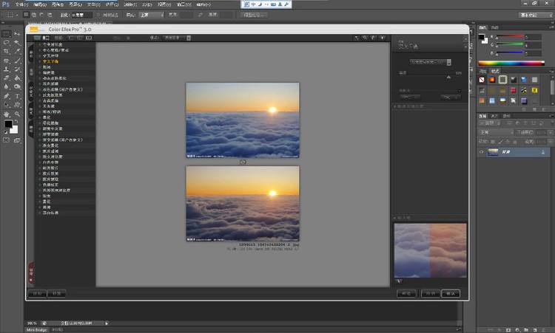
Task: Select the Zoom tool in toolbox
Action: (x=17, y=114)
